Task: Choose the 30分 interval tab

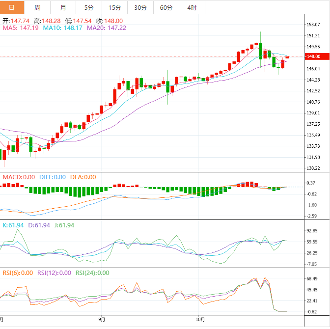Action: pyautogui.click(x=140, y=7)
